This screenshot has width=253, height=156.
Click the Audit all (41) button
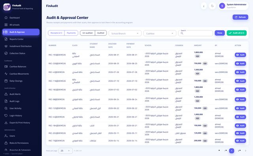(236, 33)
